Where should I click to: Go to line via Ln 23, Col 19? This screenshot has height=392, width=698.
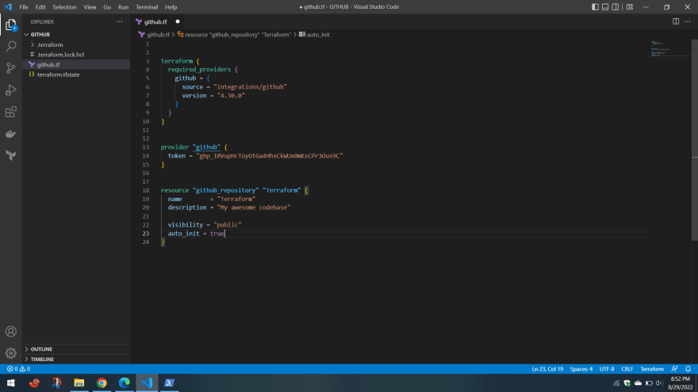click(x=547, y=369)
